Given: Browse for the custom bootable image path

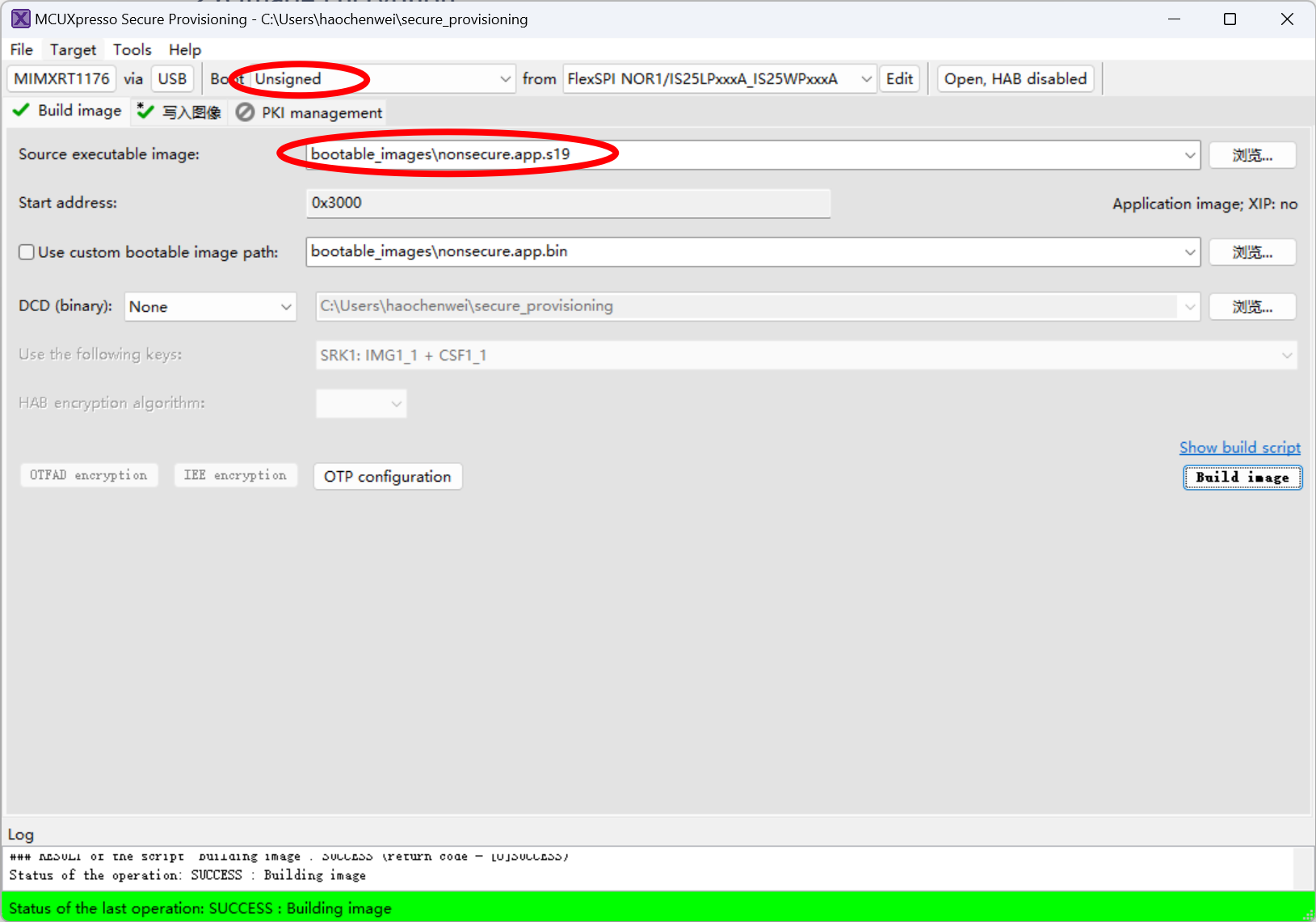Looking at the screenshot, I should (1252, 252).
